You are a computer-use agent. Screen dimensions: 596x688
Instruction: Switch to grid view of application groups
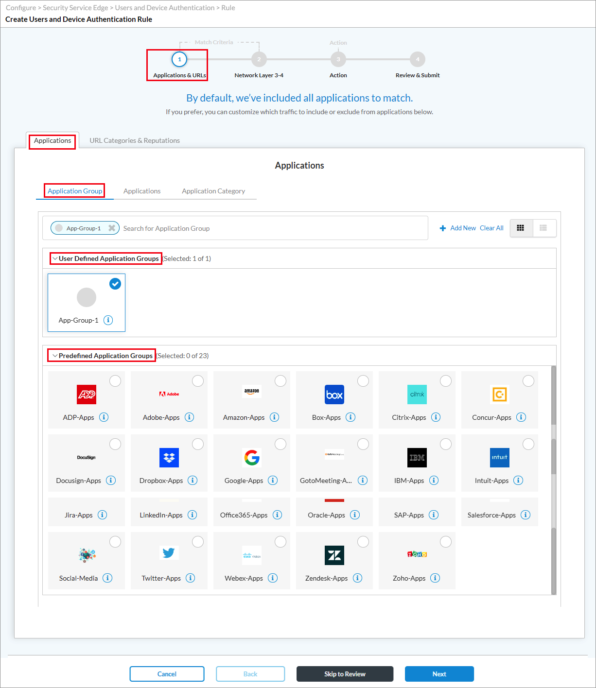521,228
